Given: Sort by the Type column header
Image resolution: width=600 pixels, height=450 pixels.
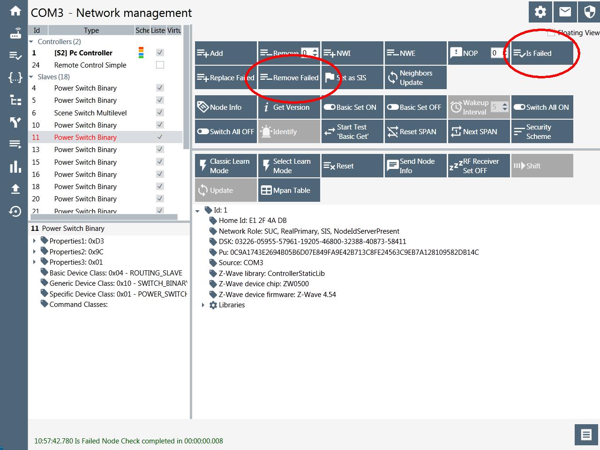Looking at the screenshot, I should coord(91,30).
